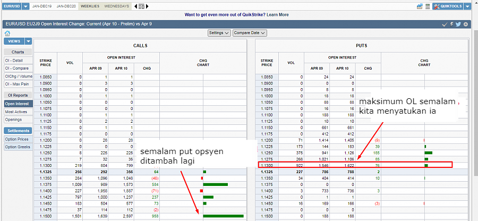
Task: Click Puts volume value 922
Action: [x=299, y=166]
